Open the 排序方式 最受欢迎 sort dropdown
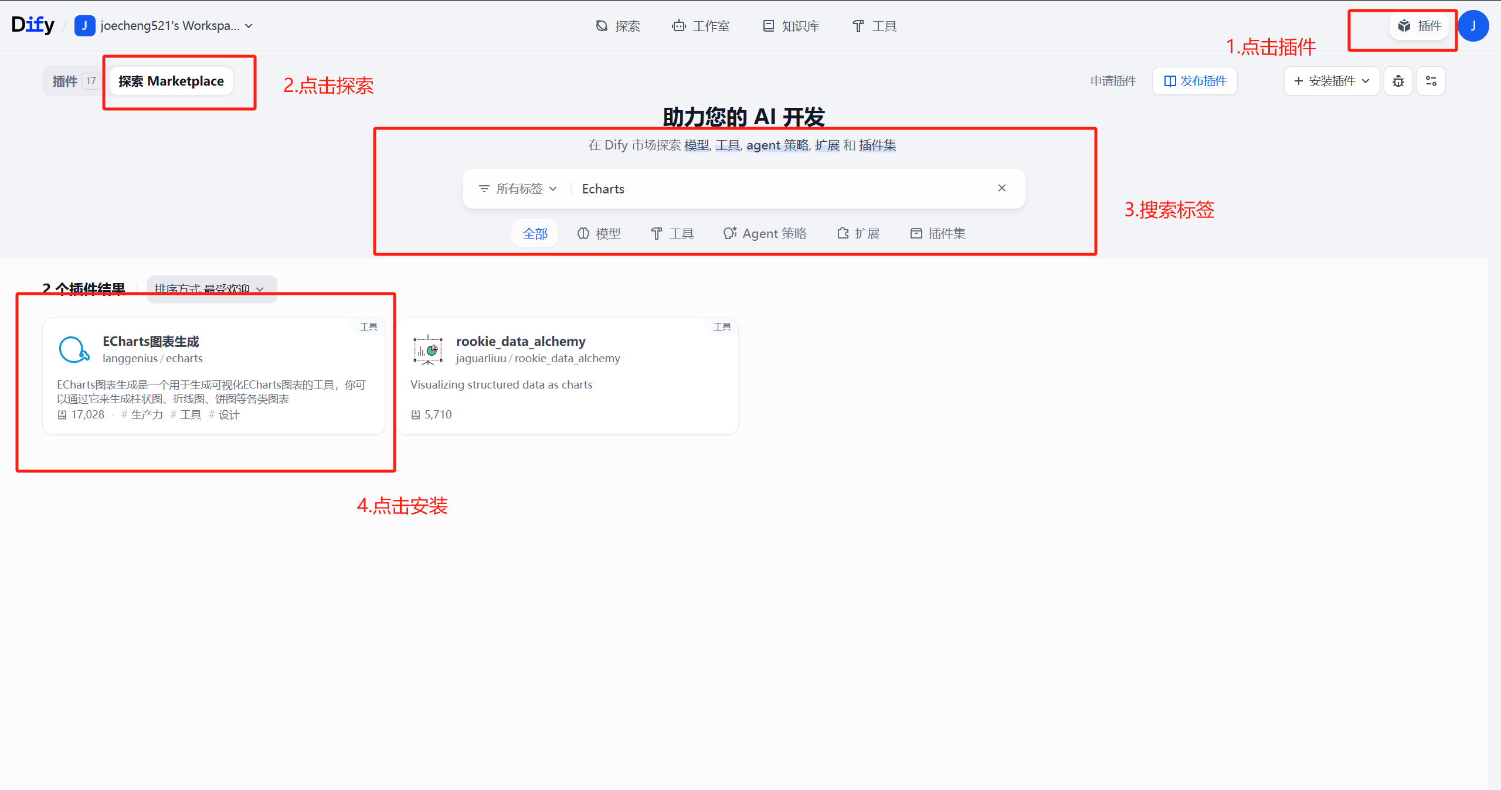This screenshot has width=1501, height=790. coord(211,290)
